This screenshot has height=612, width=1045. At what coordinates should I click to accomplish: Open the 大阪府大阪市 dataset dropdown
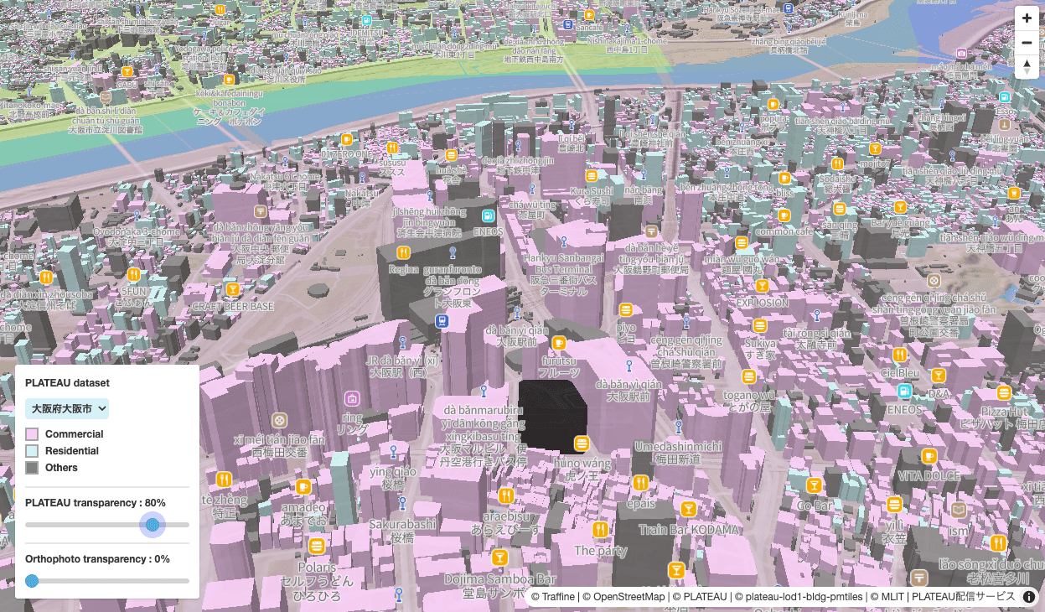[67, 408]
